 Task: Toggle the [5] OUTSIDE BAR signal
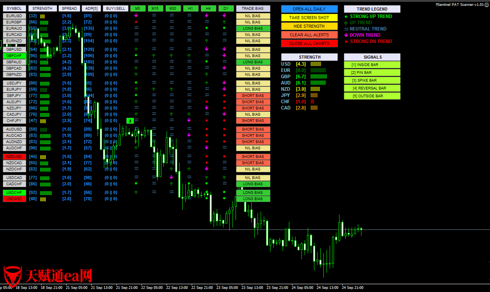click(372, 96)
